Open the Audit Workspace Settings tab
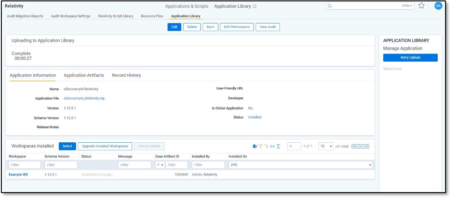Viewport: 451px width, 198px height. click(70, 16)
